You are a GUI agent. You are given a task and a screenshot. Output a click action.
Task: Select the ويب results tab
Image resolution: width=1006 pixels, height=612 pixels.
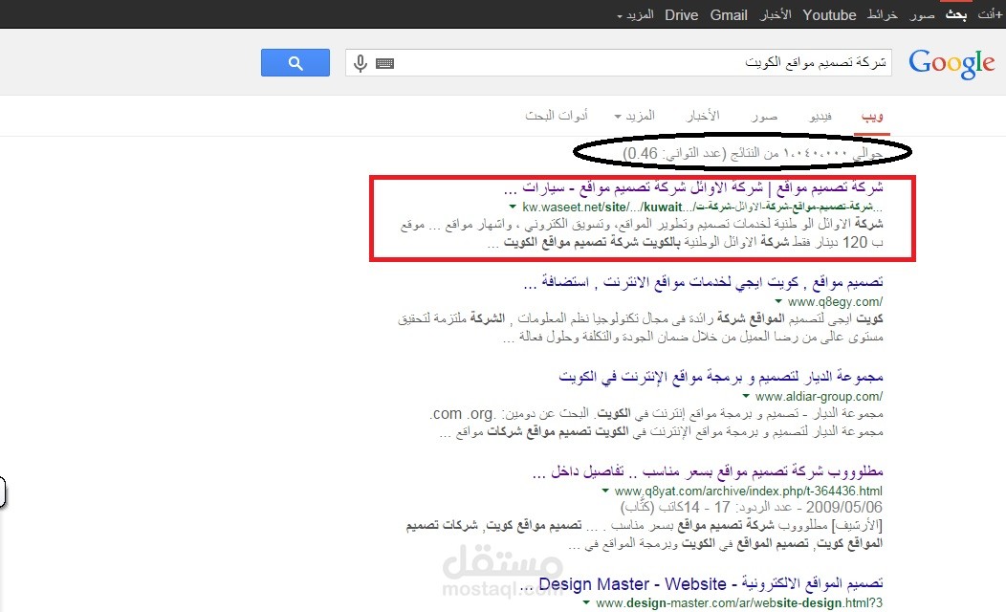click(872, 116)
